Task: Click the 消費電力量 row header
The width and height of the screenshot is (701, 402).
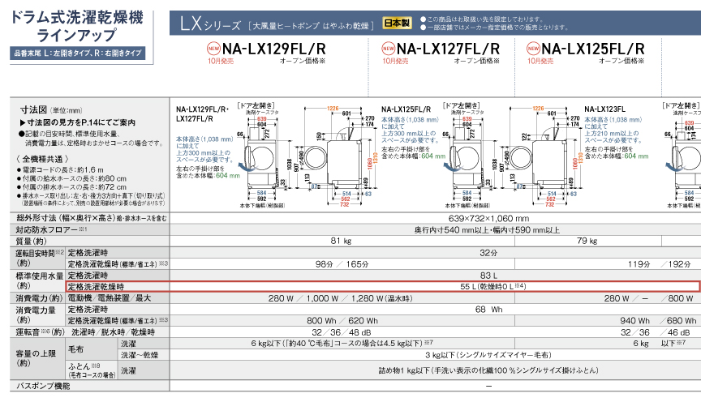Action: pos(37,315)
